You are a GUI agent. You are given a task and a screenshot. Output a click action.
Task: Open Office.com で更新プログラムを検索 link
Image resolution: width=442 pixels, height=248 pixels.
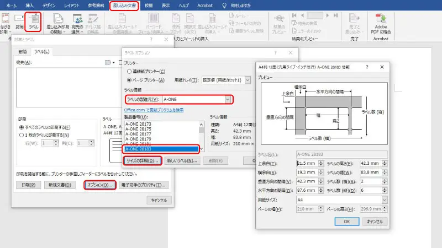point(154,110)
